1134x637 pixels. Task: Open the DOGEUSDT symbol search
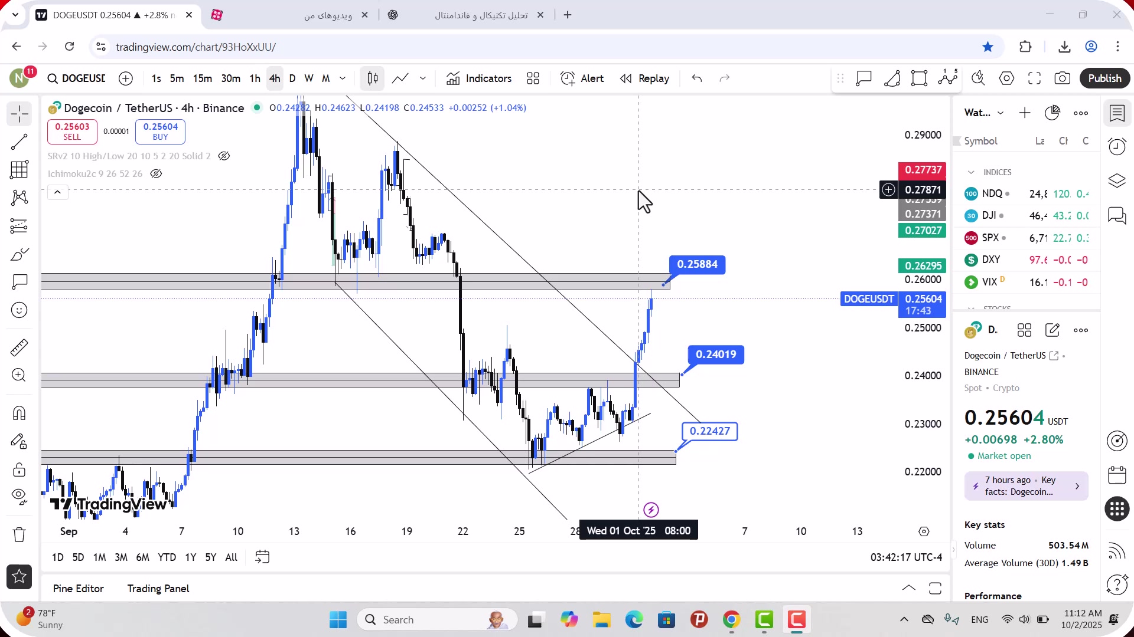pos(76,78)
